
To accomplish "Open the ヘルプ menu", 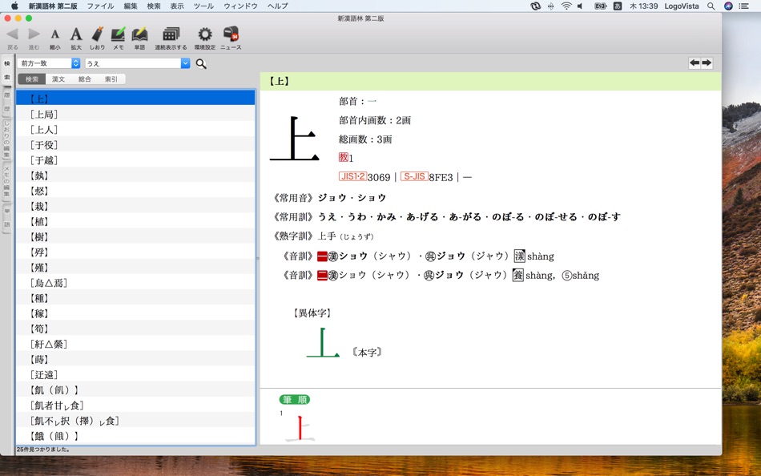I will pos(278,6).
